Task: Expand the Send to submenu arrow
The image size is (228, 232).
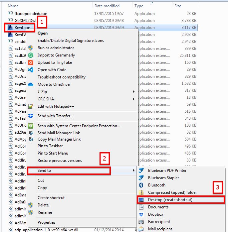Action: point(133,171)
